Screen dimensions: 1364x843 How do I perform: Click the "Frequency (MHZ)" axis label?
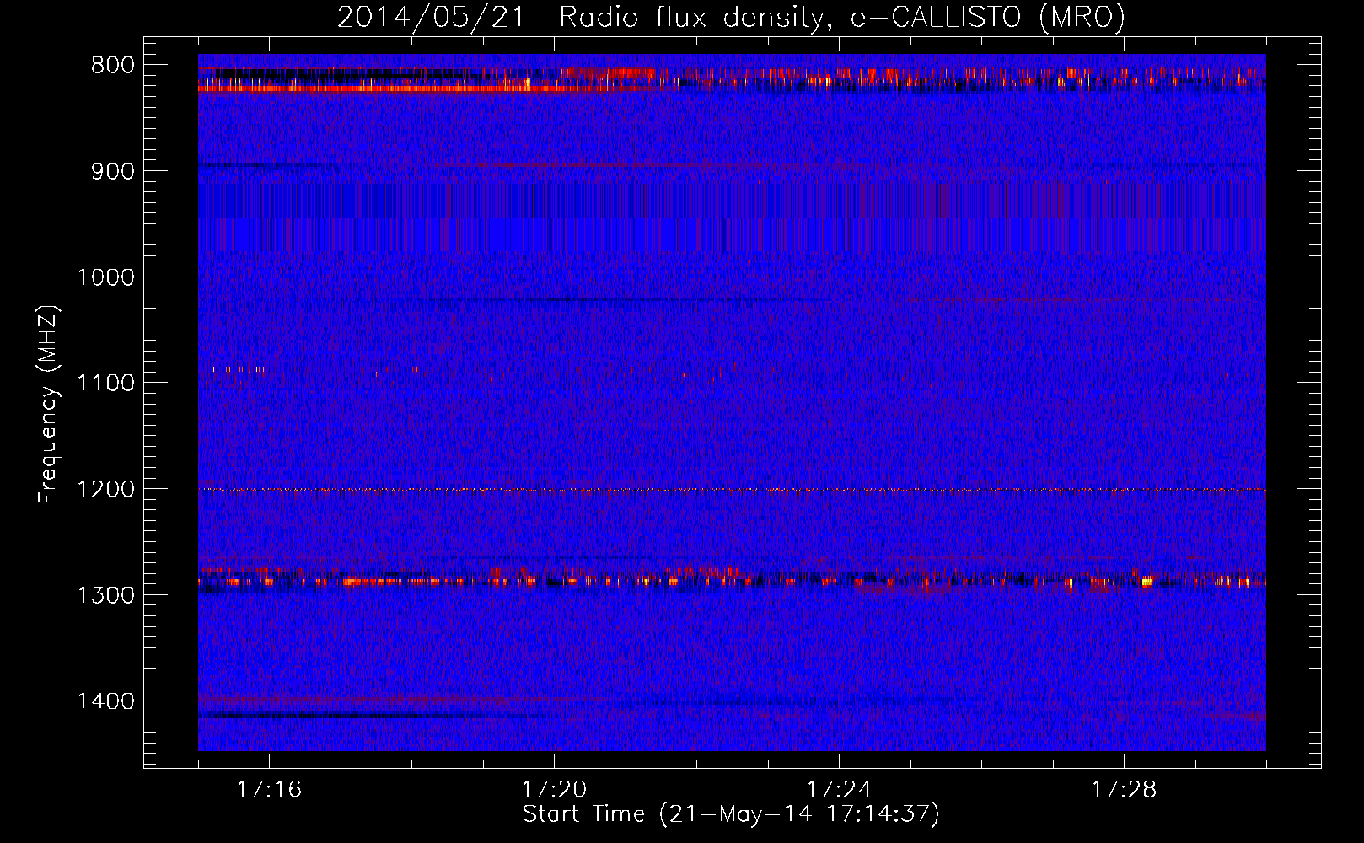tap(49, 404)
